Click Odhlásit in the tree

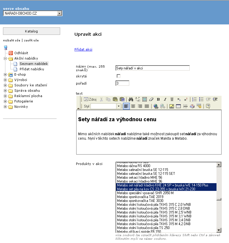[x=21, y=53]
